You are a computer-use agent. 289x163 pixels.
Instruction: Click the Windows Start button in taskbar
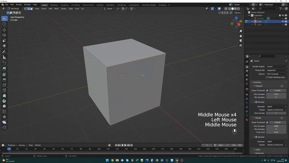(x=107, y=160)
